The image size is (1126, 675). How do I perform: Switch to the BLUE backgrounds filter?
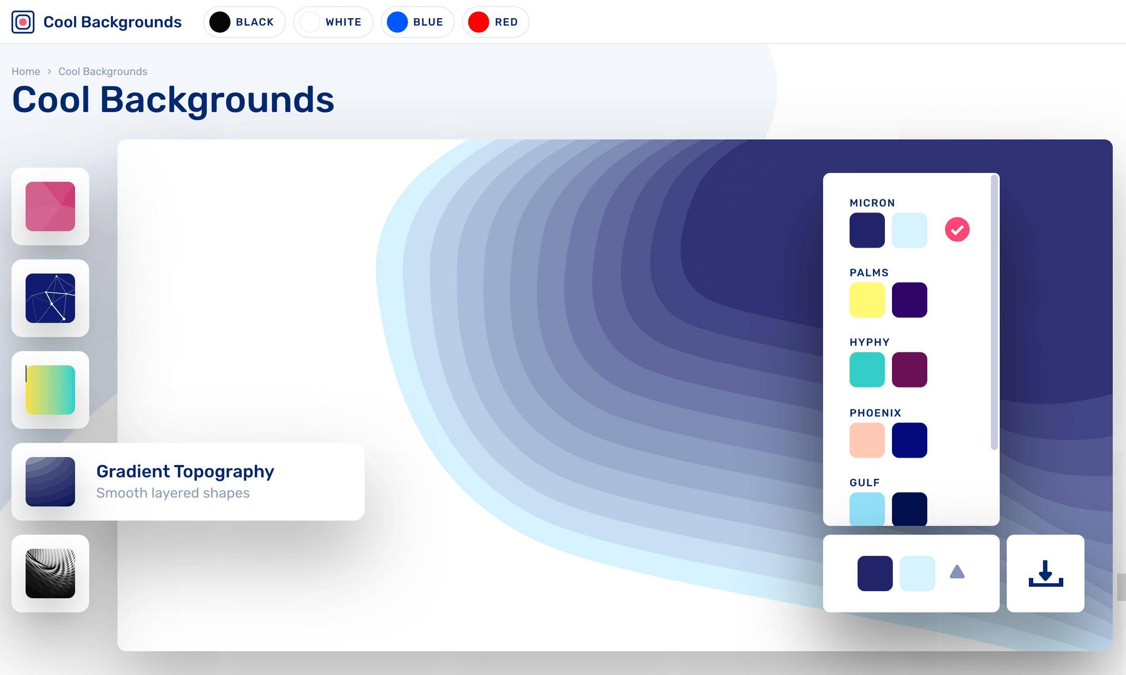[417, 22]
